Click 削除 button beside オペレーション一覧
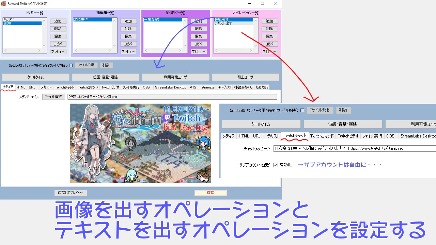Image resolution: width=436 pixels, height=245 pixels. [269, 29]
